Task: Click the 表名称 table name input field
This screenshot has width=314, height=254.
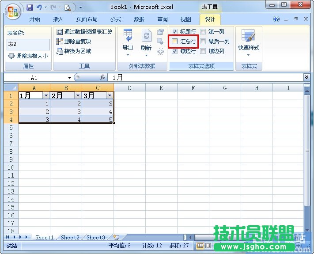Action: click(28, 44)
